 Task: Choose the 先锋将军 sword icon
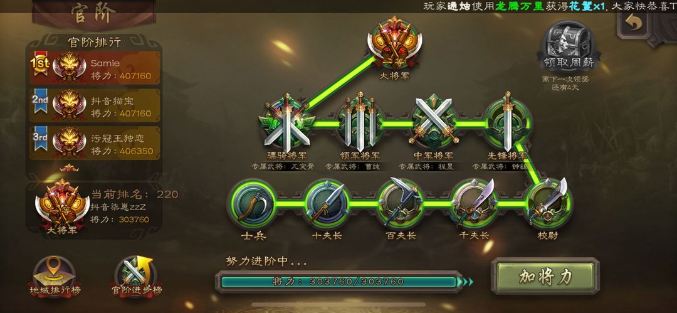click(507, 121)
